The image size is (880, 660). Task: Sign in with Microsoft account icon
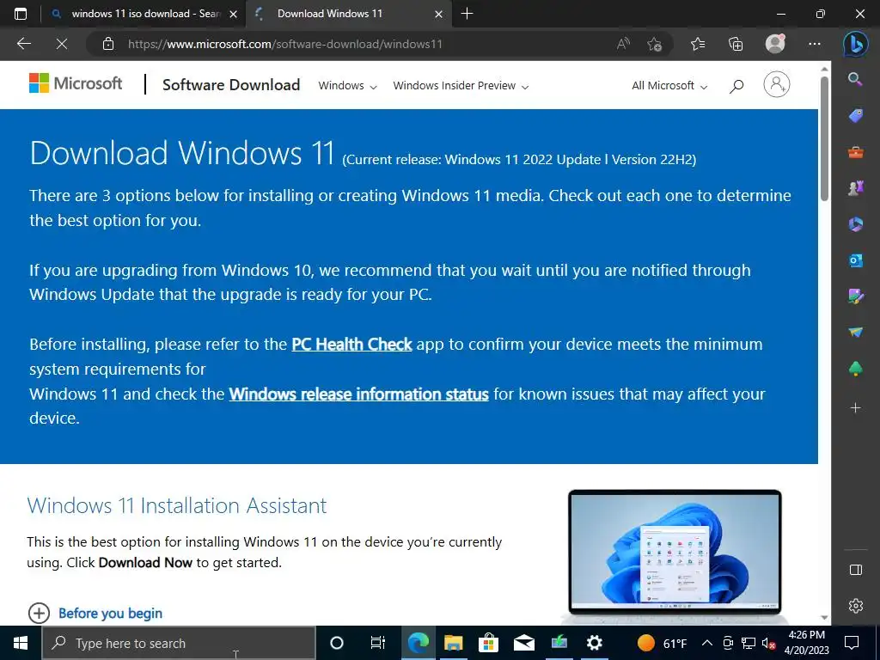(x=777, y=84)
